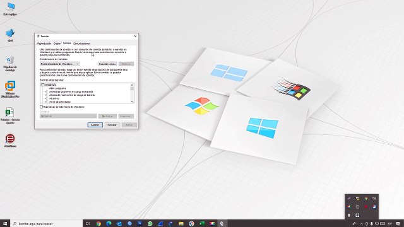The width and height of the screenshot is (404, 227).
Task: Click the Cancelar button
Action: [x=112, y=125]
